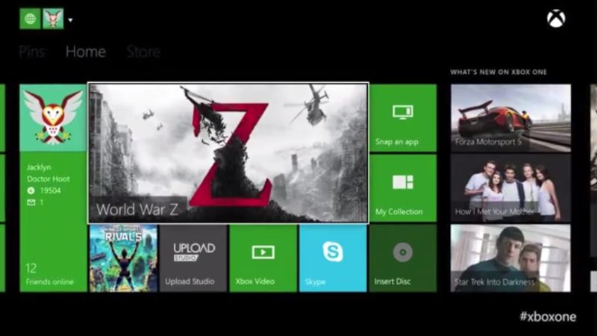Open the Home tab
The image size is (597, 336).
[x=85, y=52]
